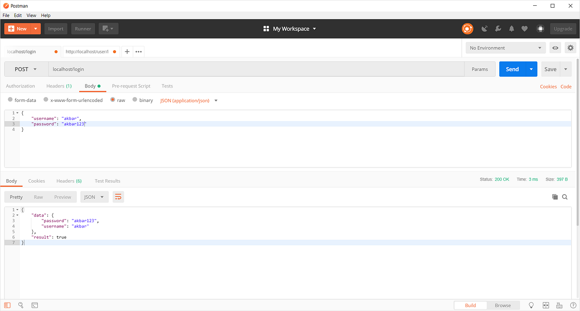The width and height of the screenshot is (580, 311).
Task: Open Postman settings with the wrench icon
Action: pos(498,28)
